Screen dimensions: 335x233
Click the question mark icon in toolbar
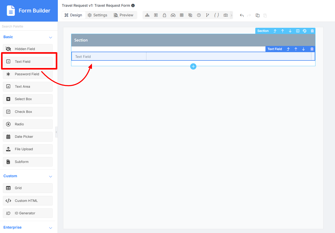click(199, 15)
